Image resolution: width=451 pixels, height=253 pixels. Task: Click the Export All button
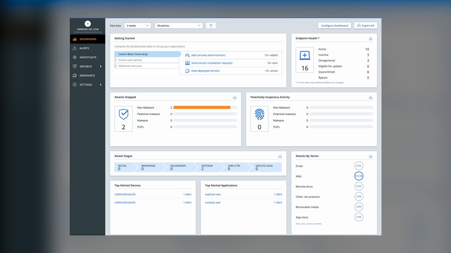pyautogui.click(x=366, y=25)
